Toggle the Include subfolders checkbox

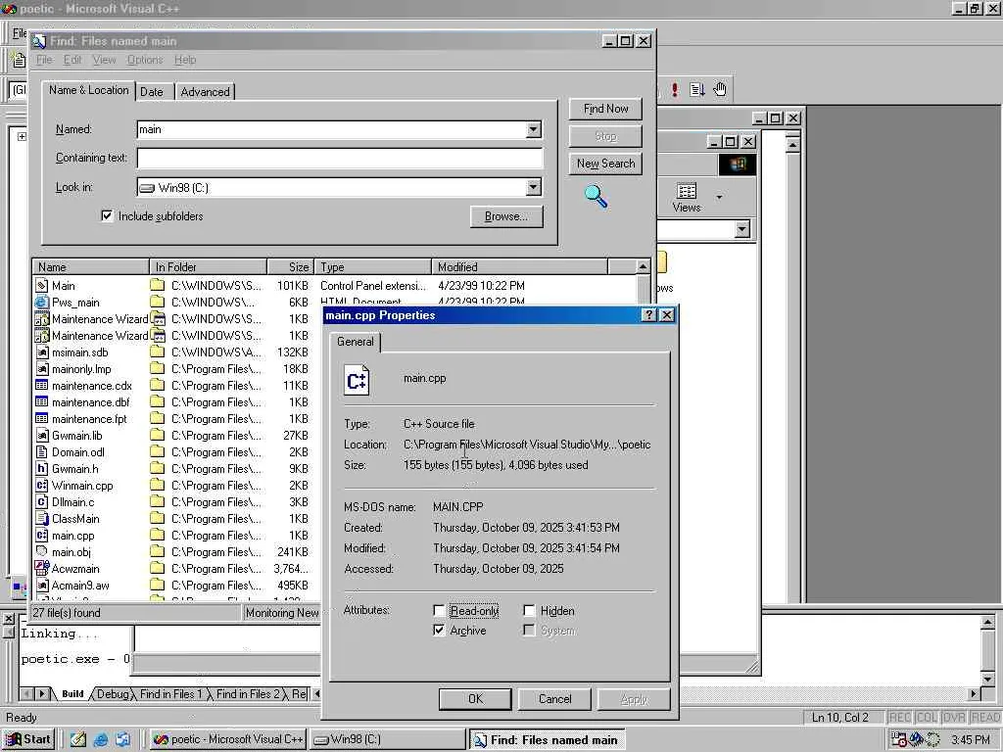click(107, 215)
